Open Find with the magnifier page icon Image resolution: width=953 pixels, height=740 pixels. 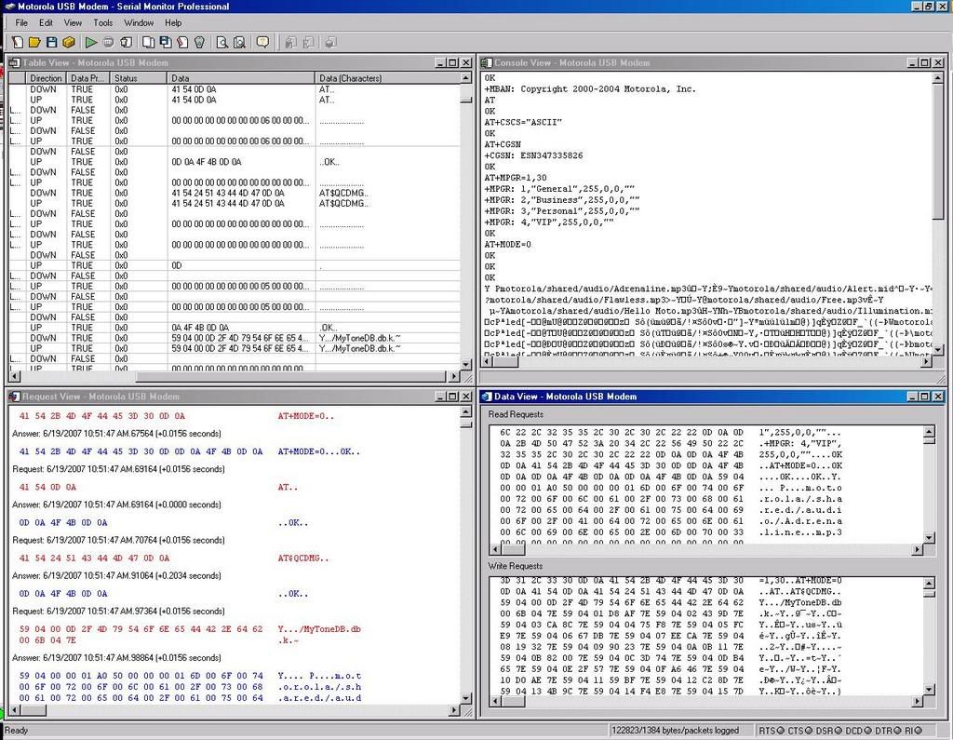222,42
